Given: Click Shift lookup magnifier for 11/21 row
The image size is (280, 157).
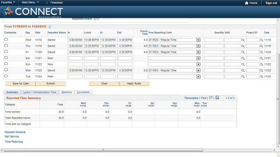Looking at the screenshot, I should 243,58.
